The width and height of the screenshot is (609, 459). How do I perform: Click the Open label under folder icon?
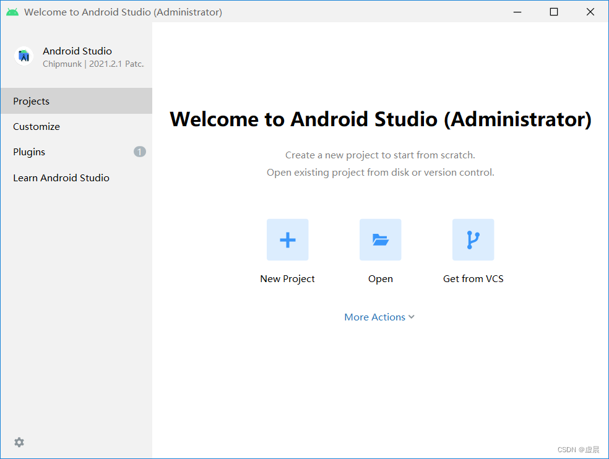pos(380,278)
